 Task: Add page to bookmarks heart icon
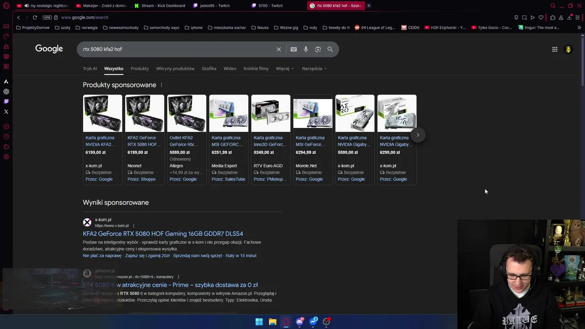(541, 17)
